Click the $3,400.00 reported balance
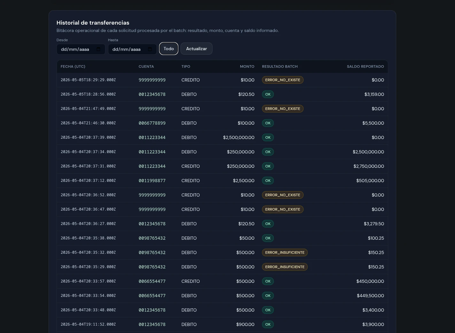Viewport: 455px width, 333px height. 373,310
